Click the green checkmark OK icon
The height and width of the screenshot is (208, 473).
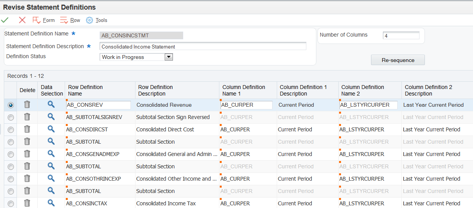click(5, 20)
